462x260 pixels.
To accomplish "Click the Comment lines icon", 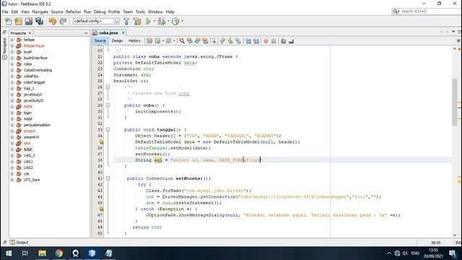I will 283,41.
